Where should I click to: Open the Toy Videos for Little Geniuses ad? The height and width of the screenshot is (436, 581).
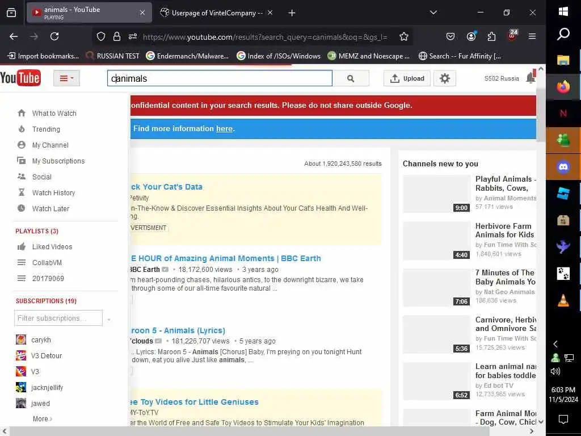coord(195,402)
